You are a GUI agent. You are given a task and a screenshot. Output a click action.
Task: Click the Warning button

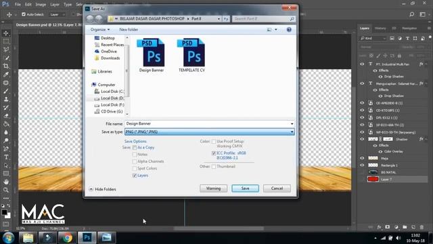214,188
